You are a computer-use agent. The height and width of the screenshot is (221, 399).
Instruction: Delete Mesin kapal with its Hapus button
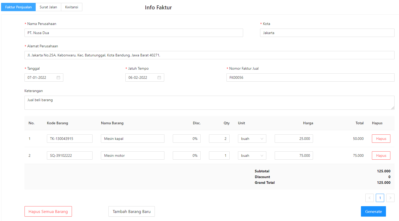tap(381, 139)
